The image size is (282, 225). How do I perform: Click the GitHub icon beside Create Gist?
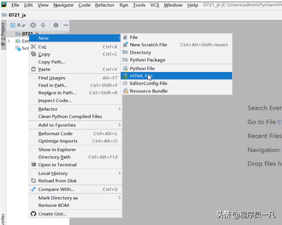tap(33, 214)
